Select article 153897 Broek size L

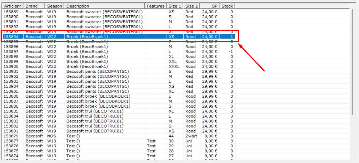point(119,52)
